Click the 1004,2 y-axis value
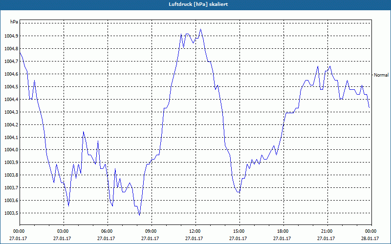Screen dimensions: 391x244 point(11,125)
